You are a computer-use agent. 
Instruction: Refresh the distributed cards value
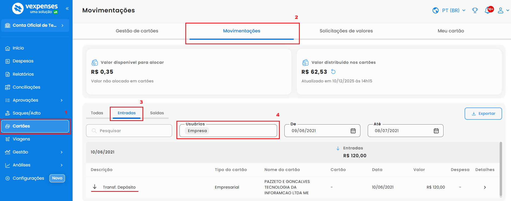coord(333,72)
